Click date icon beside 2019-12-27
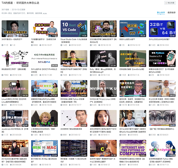The image size is (178, 168). point(40,45)
